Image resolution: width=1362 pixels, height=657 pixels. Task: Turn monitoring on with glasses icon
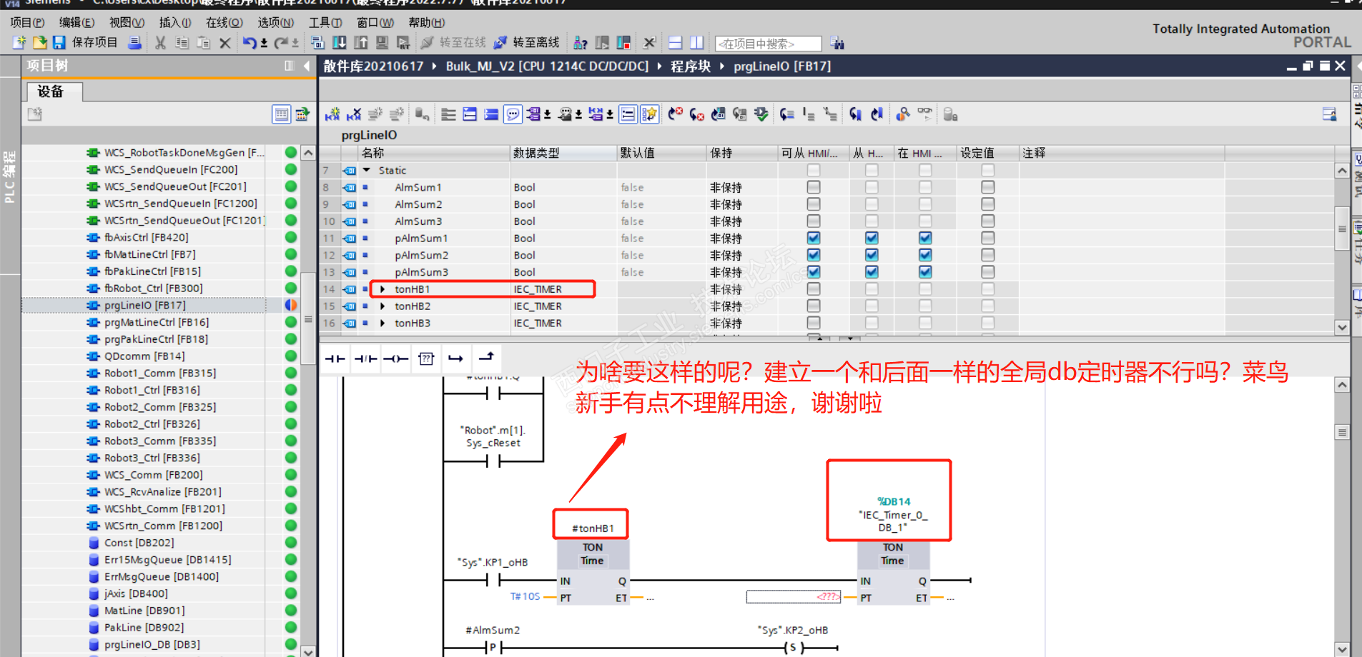click(x=924, y=114)
